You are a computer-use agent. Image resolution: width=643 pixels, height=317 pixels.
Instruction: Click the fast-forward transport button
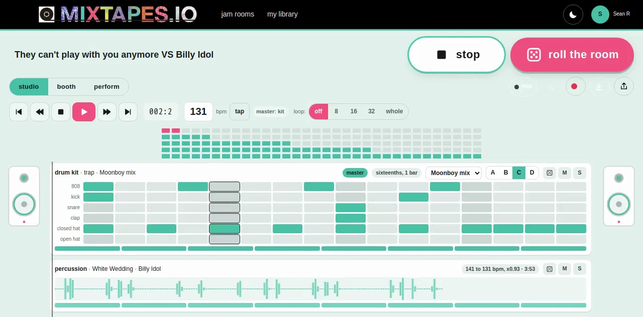coord(107,112)
